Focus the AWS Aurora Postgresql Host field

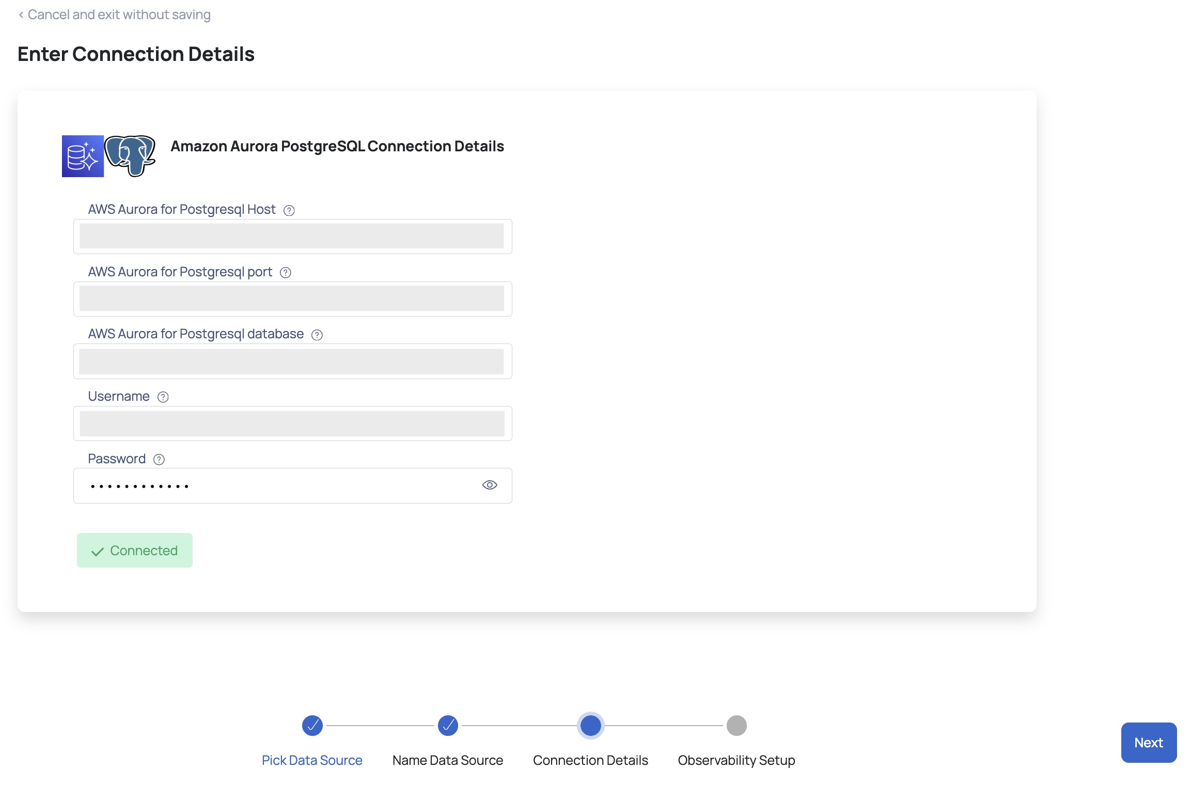tap(292, 237)
